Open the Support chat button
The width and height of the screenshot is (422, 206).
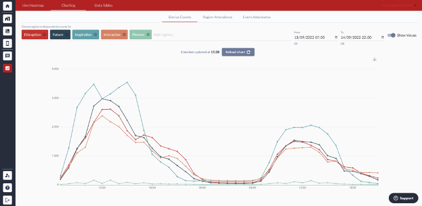[x=403, y=198]
